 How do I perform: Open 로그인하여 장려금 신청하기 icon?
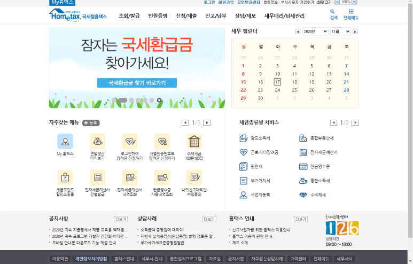(130, 142)
